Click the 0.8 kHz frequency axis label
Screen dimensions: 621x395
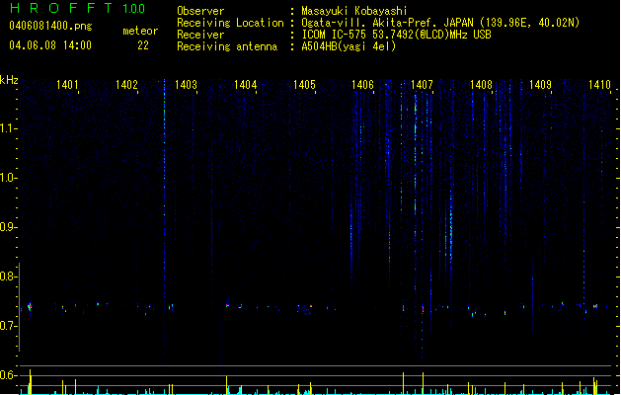8,276
